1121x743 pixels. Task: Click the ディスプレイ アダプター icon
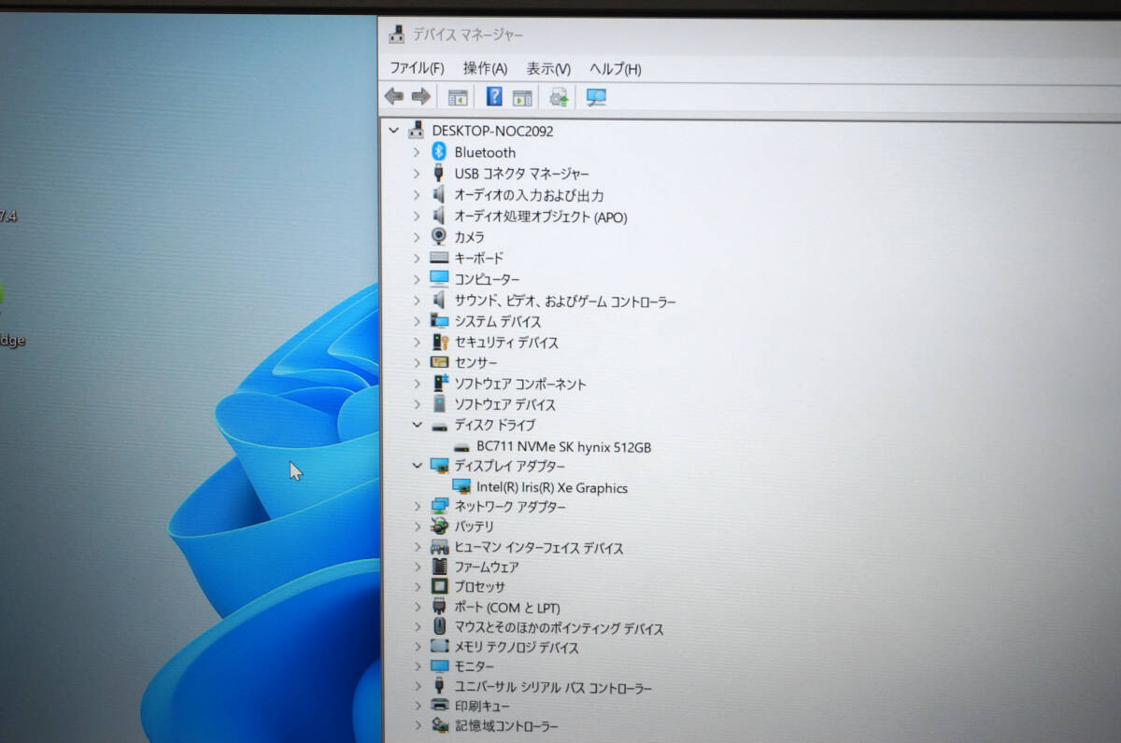point(440,465)
